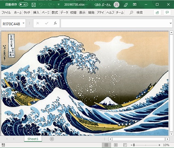This screenshot has height=148, width=174.
Task: Click the user account avatar icon
Action: point(116,5)
